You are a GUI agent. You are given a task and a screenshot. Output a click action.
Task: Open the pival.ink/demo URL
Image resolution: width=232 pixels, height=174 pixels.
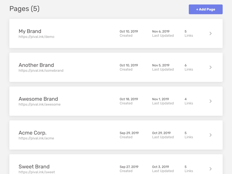point(36,37)
